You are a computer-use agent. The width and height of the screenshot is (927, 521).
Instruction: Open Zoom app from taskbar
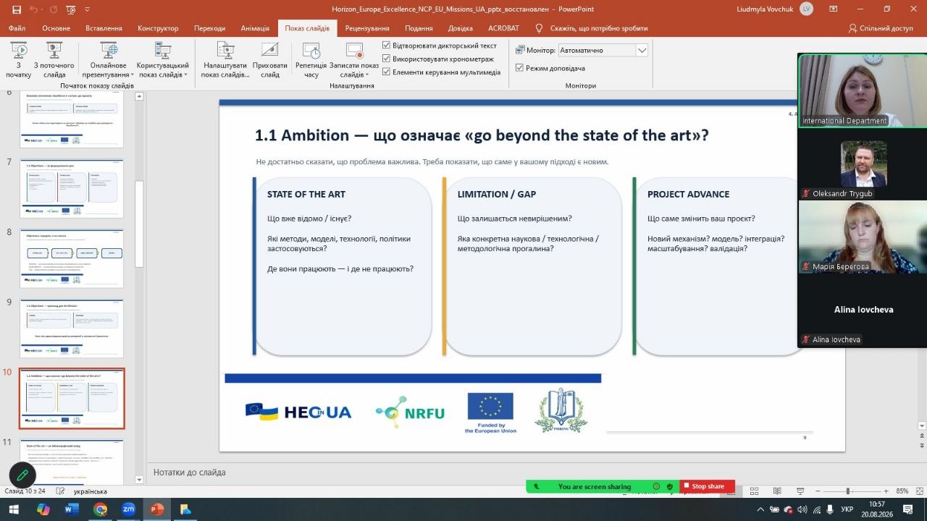[128, 509]
